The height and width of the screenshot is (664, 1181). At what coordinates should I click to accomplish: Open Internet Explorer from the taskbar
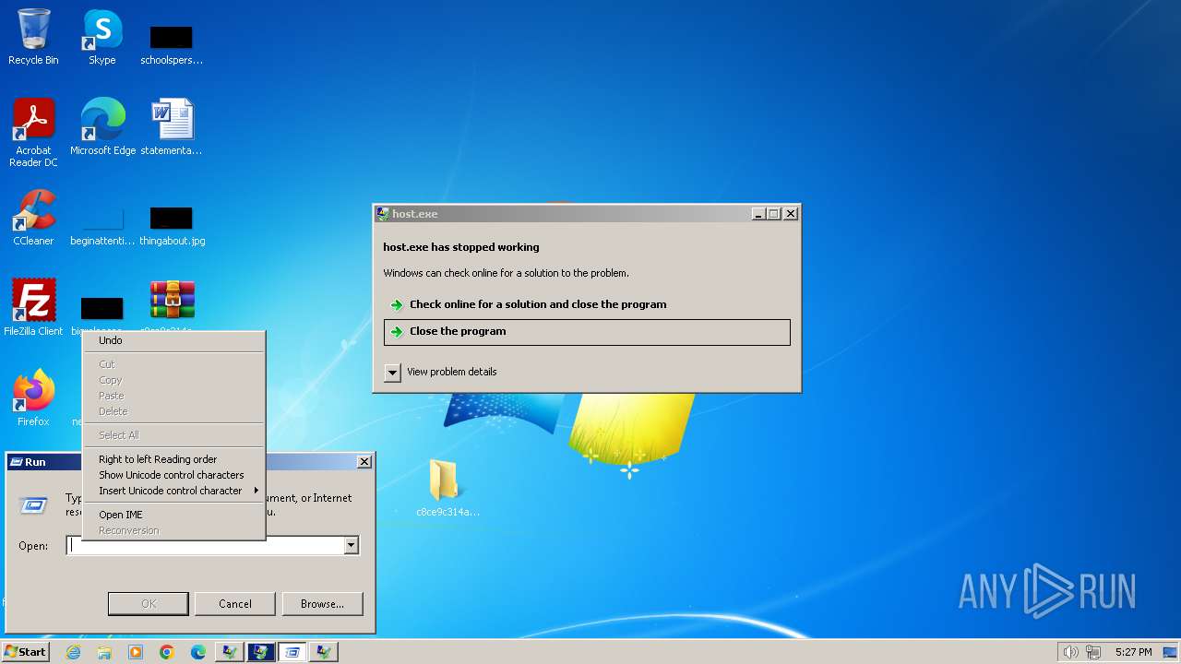(x=73, y=652)
